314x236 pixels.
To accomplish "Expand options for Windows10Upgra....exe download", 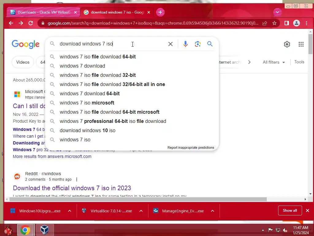I will click(x=70, y=211).
